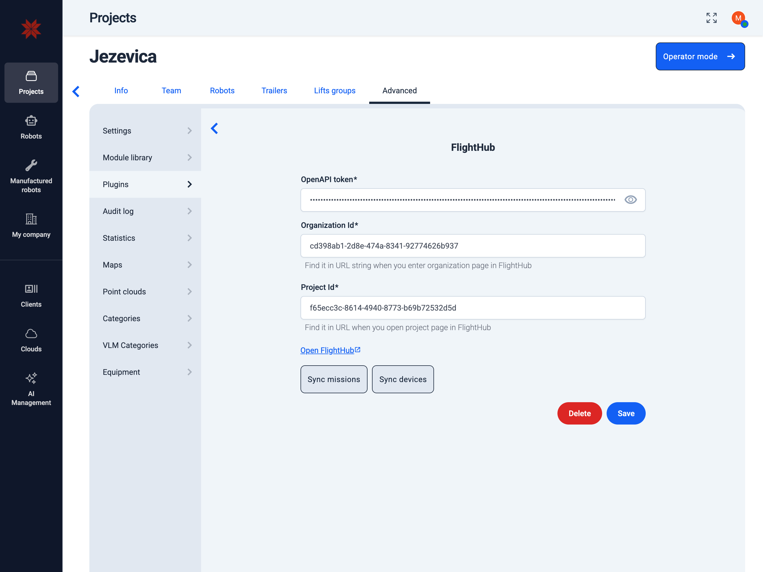Go to My company building icon

[31, 219]
